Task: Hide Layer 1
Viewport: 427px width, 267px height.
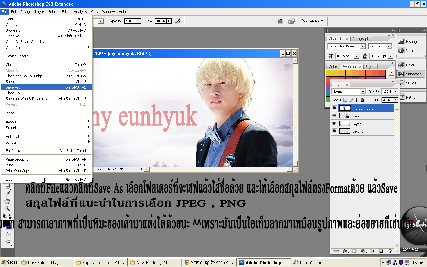Action: (334, 131)
